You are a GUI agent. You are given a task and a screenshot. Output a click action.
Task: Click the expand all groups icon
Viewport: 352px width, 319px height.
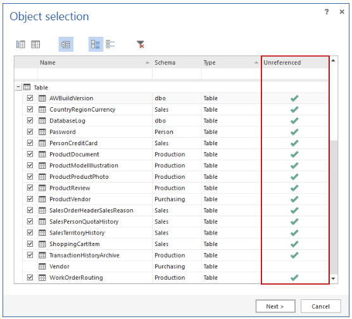pos(96,44)
